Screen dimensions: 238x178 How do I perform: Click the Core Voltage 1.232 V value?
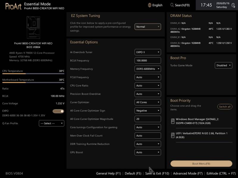click(x=60, y=104)
